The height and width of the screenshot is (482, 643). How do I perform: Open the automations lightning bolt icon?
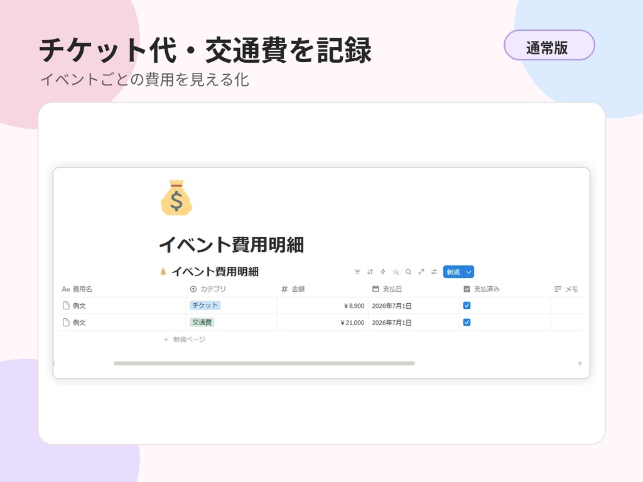point(383,272)
